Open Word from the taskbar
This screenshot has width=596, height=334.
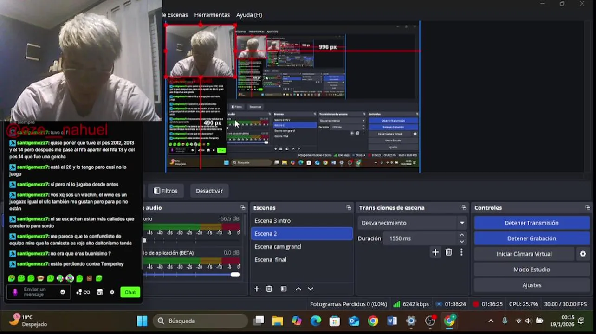(x=392, y=321)
